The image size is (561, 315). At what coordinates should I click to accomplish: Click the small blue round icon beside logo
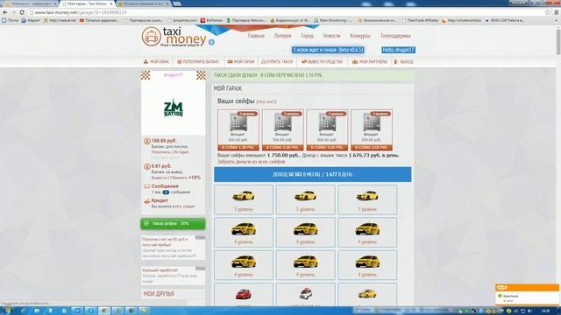(x=211, y=42)
